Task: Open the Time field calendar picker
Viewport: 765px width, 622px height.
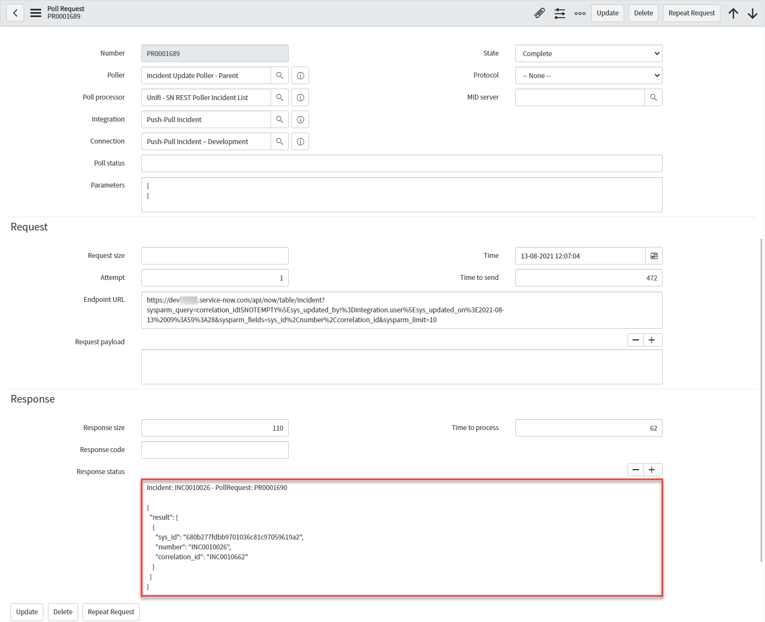Action: (654, 256)
